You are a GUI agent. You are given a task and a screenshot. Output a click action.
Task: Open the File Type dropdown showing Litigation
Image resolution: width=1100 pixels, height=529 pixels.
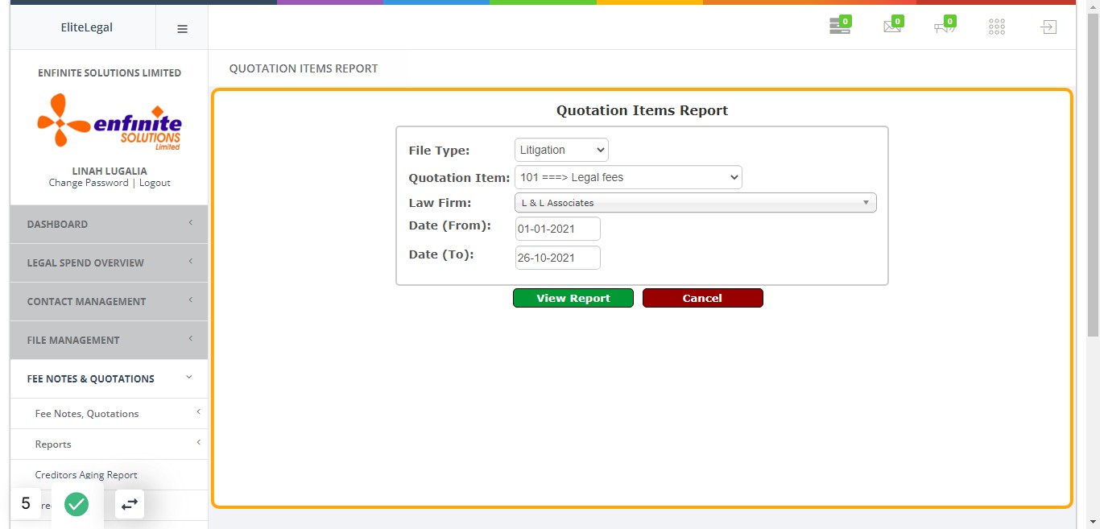(561, 150)
